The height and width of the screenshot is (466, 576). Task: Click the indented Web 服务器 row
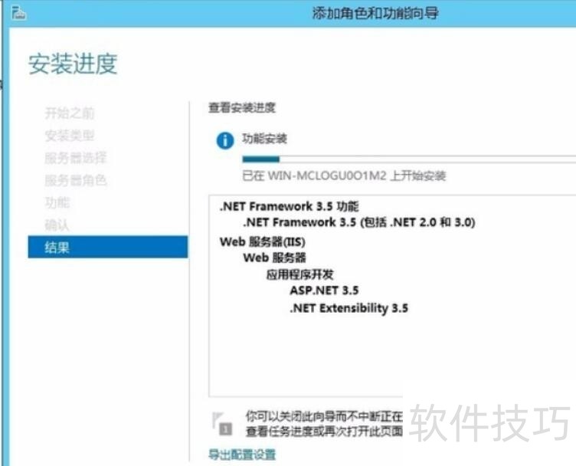coord(274,258)
